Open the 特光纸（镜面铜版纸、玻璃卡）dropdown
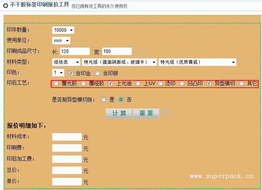Image resolution: width=262 pixels, height=190 pixels. (119, 62)
